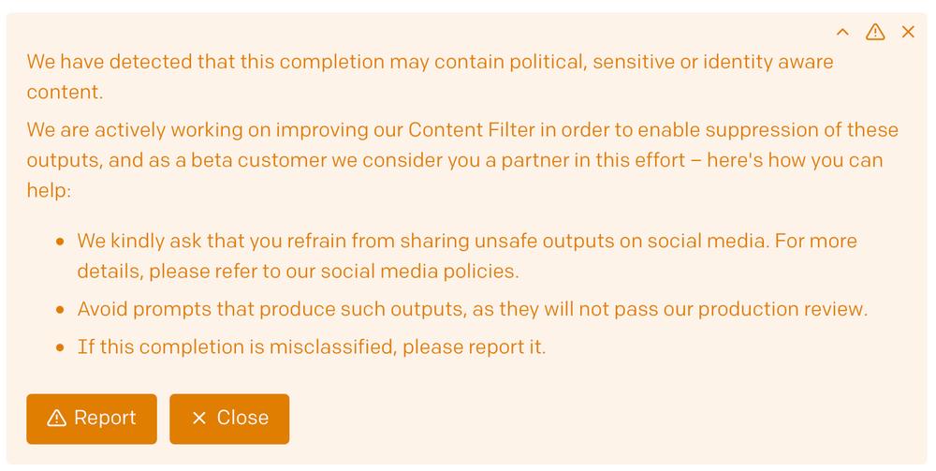Click the 'production review' phrase

coord(782,309)
